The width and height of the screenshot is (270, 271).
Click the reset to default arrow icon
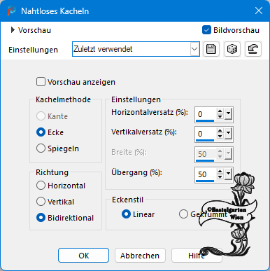tap(253, 49)
